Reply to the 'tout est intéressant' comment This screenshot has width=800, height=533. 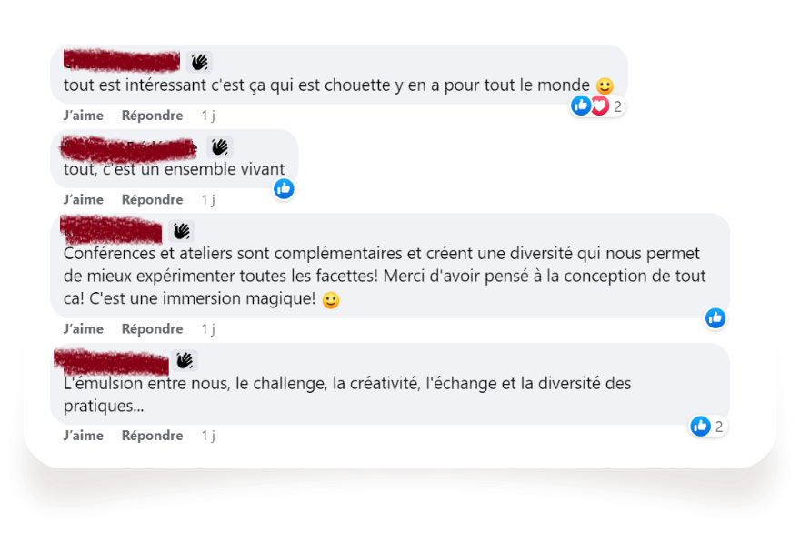click(152, 116)
